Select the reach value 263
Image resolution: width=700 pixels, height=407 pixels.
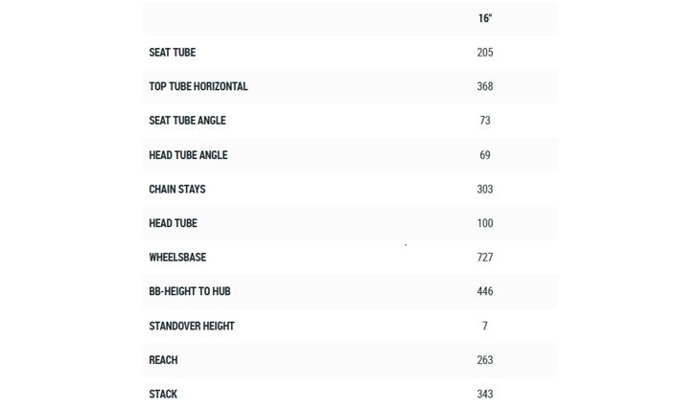(x=485, y=360)
